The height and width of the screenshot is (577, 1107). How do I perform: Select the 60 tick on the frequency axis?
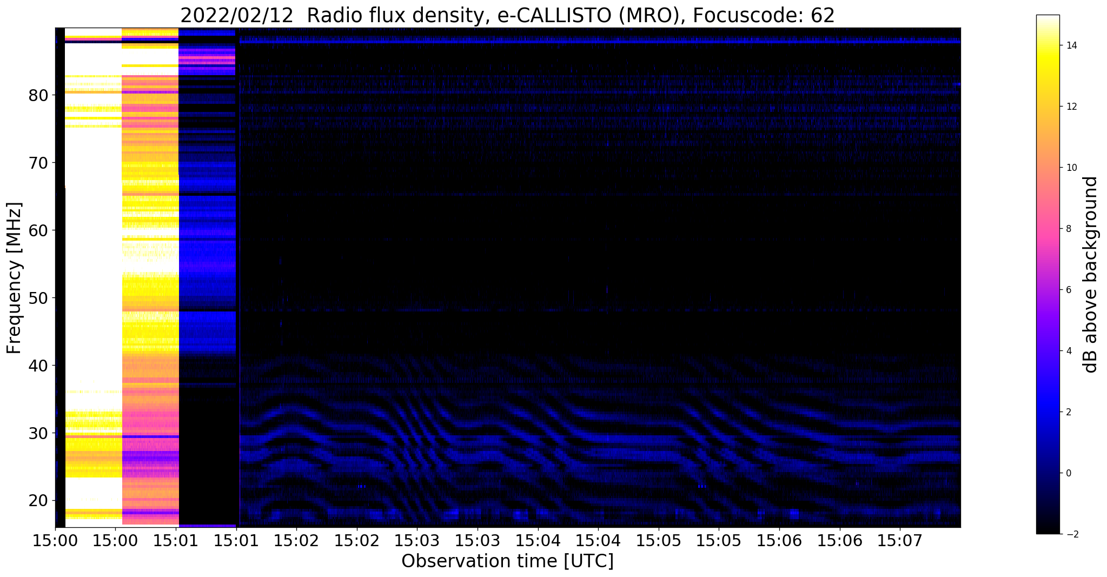click(x=38, y=230)
